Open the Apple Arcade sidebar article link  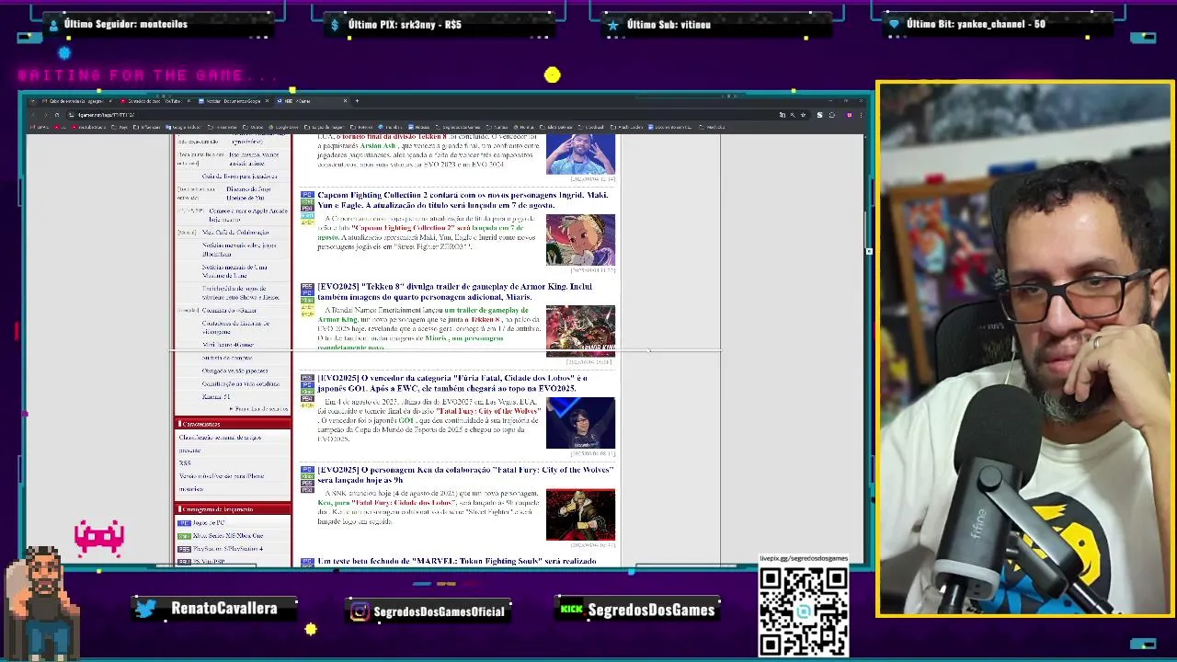tap(247, 215)
